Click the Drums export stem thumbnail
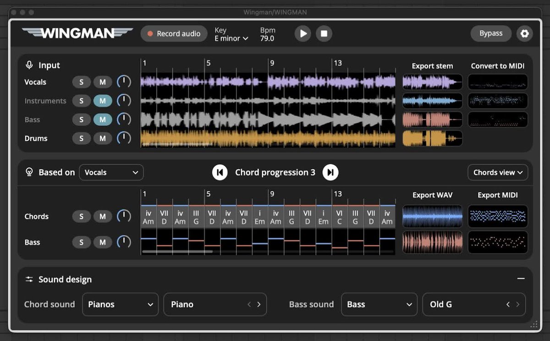Viewport: 550px width, 341px height. (x=432, y=139)
